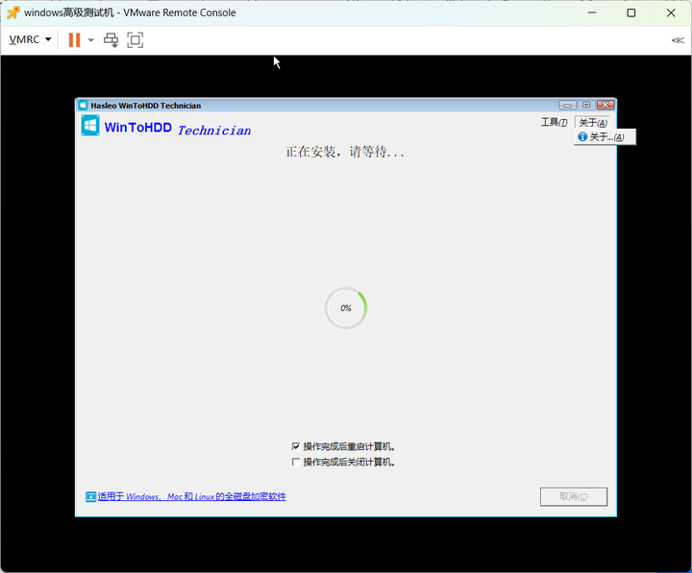Screen dimensions: 692x573
Task: Click the 正在安装,请等待... status text
Action: (x=345, y=152)
